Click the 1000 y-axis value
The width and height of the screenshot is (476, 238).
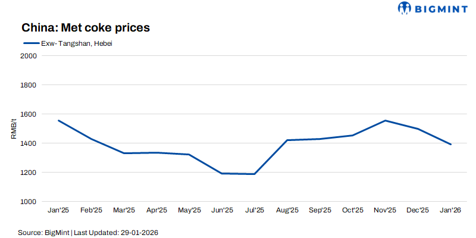click(29, 202)
